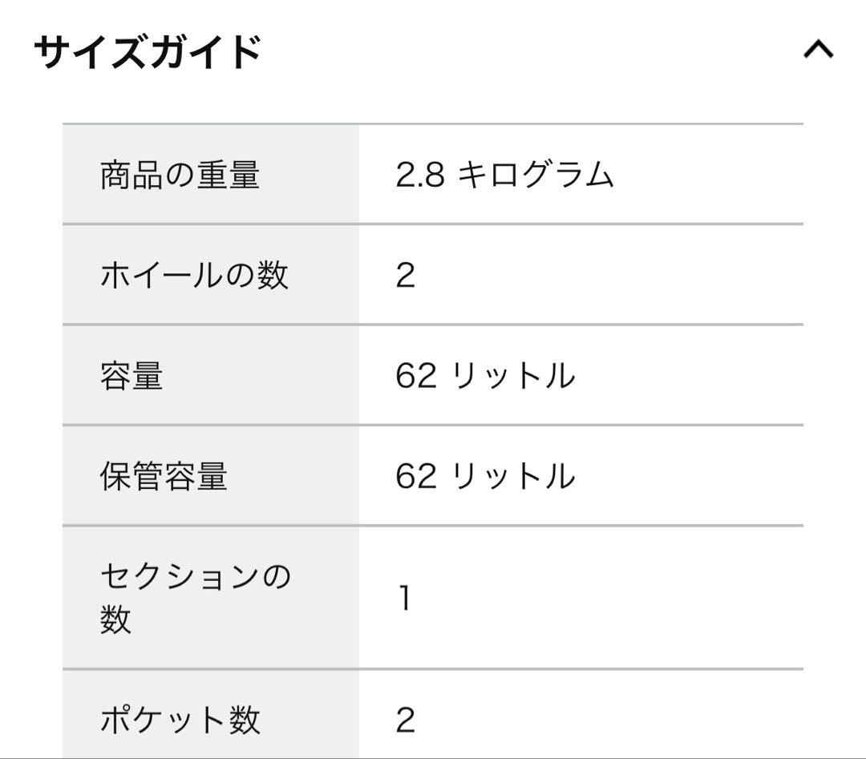Select the 62 リットル capacity value
Viewport: 866px width, 759px height.
(485, 373)
